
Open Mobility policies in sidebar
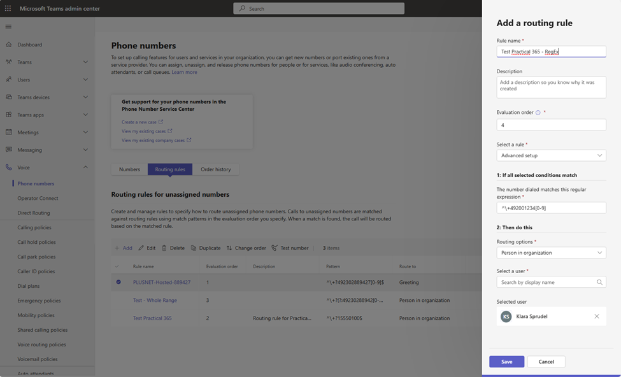click(x=36, y=315)
